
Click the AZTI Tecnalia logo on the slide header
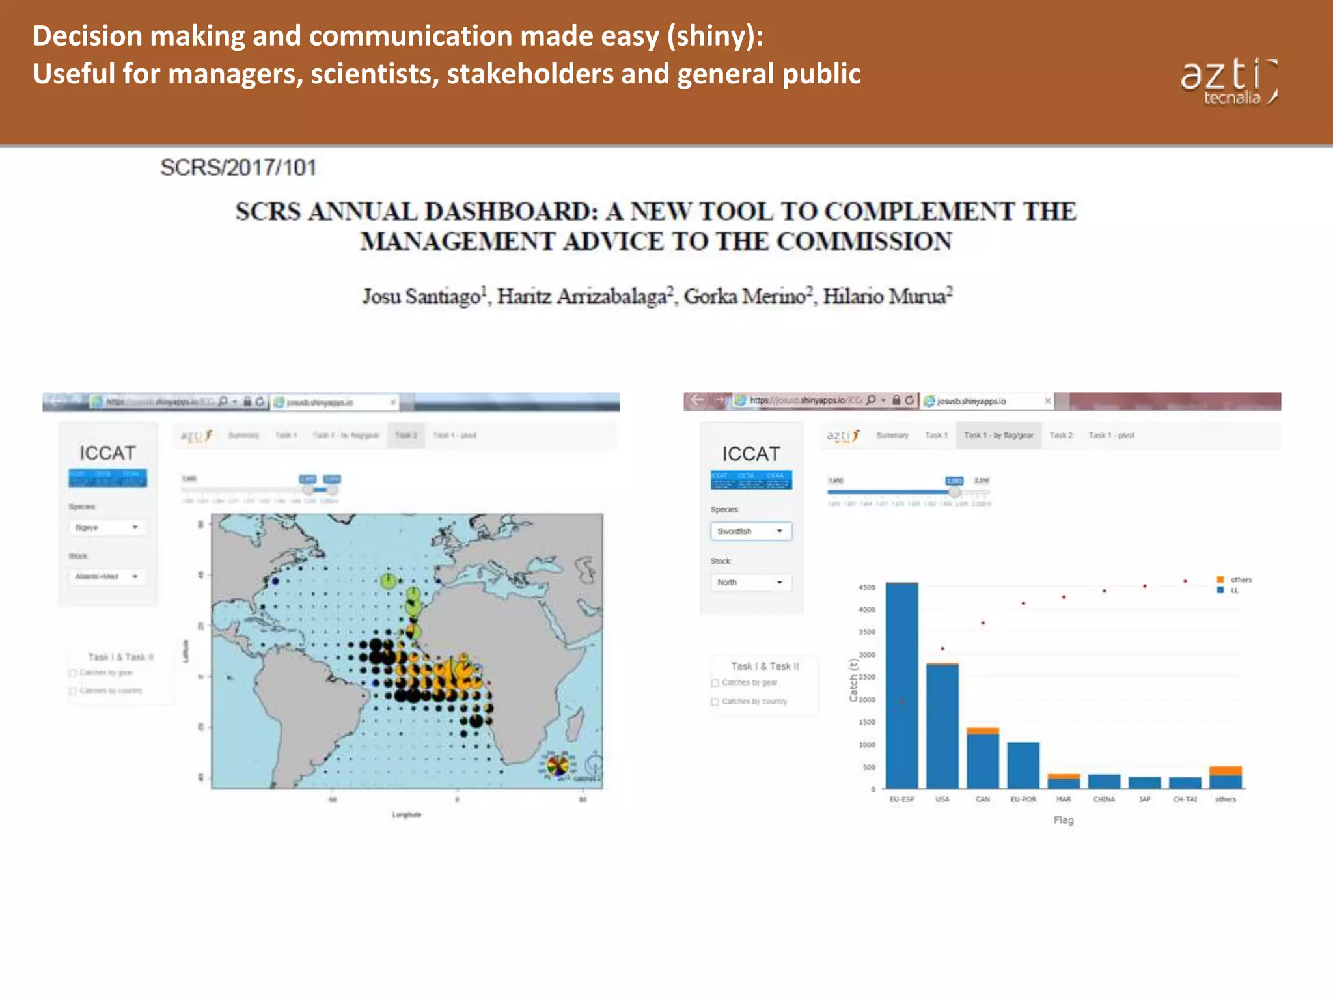[x=1230, y=82]
